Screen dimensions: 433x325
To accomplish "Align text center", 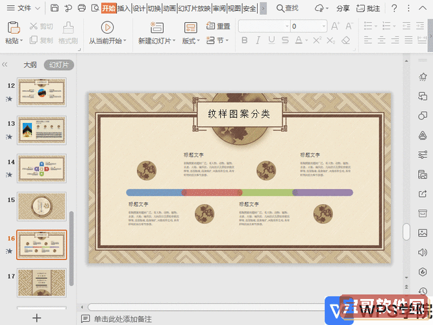I will click(x=381, y=40).
